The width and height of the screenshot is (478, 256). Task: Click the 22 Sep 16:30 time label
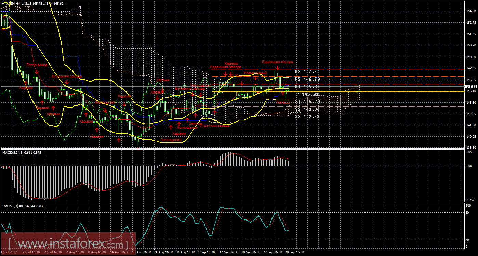[x=273, y=253]
